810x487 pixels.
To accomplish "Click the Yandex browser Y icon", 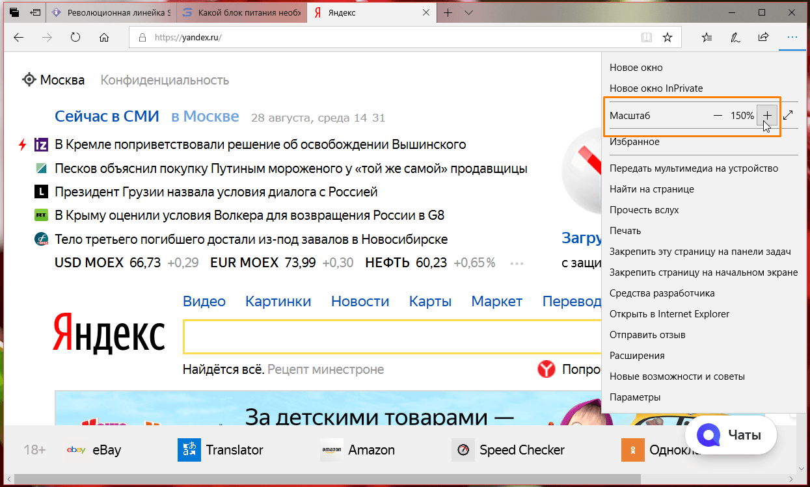I will (x=547, y=369).
